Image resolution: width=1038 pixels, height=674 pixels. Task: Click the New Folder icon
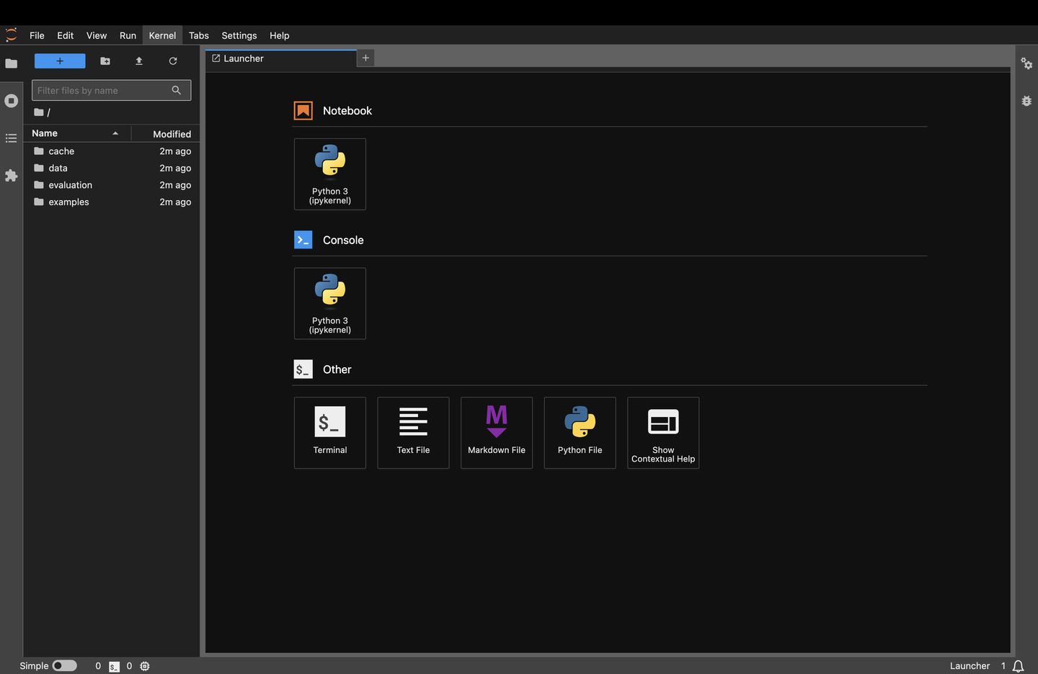coord(105,61)
